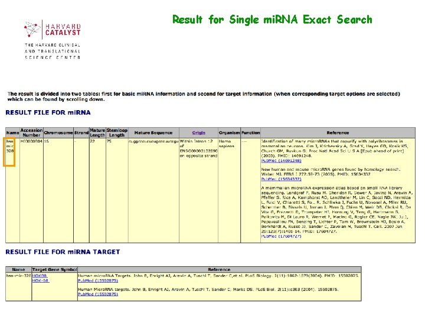Viewport: 425px width, 318px height.
Task: Open PubMed (17604727) reference link
Action: pos(281,236)
